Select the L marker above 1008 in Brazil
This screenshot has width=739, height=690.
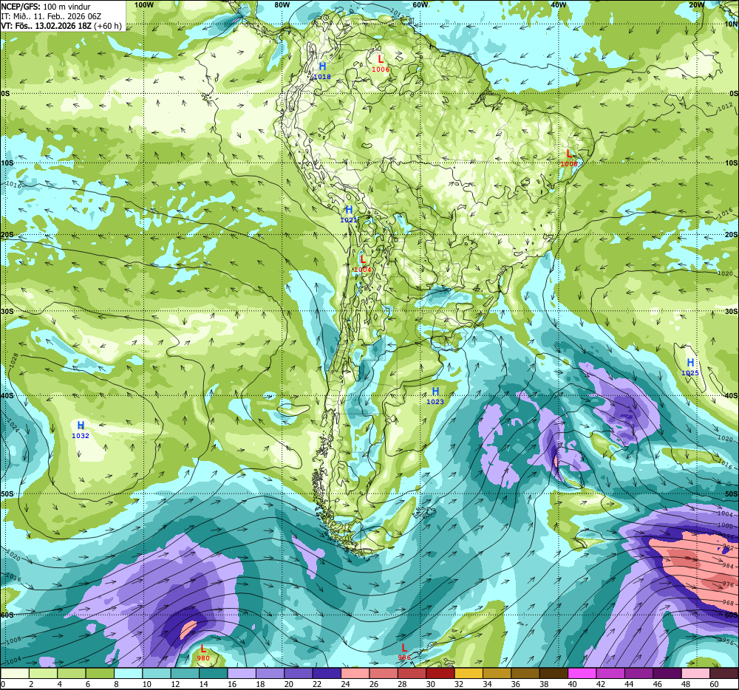(x=569, y=154)
